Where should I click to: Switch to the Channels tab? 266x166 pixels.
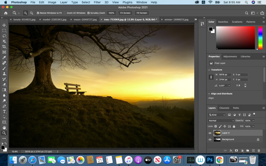tap(224, 108)
